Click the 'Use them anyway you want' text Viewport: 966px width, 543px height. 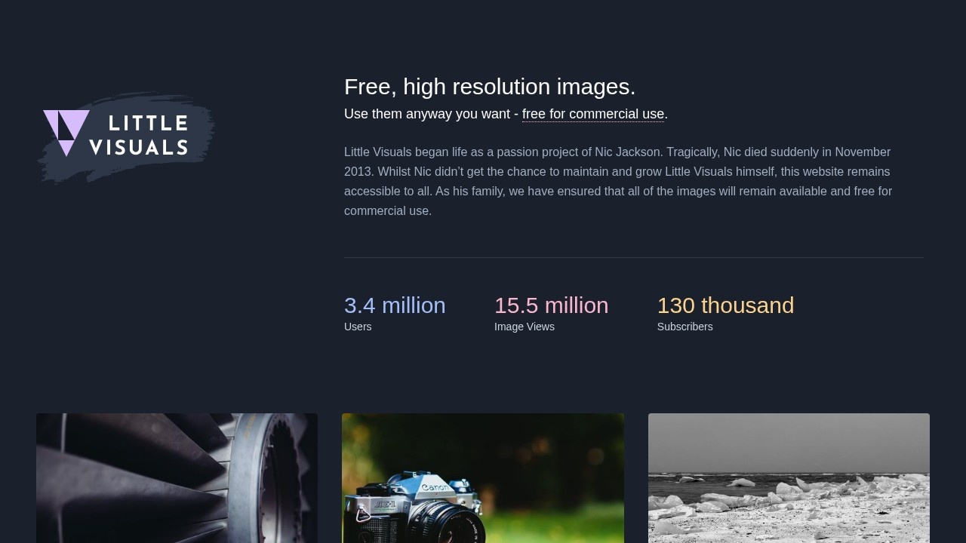(427, 114)
